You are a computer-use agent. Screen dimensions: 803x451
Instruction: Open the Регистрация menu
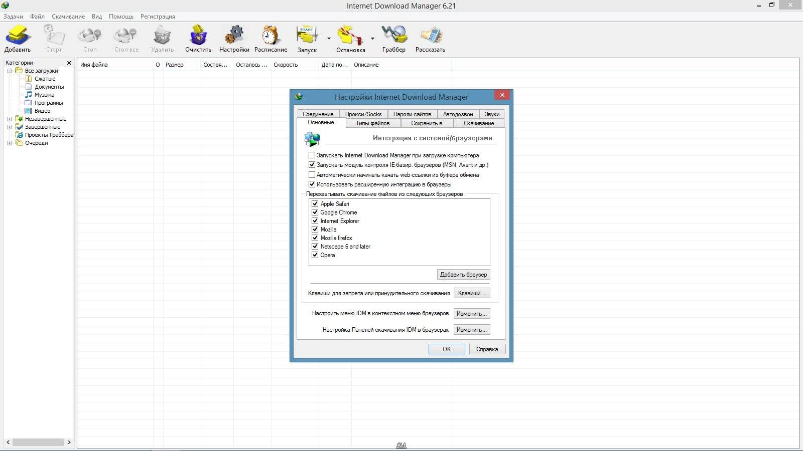158,17
